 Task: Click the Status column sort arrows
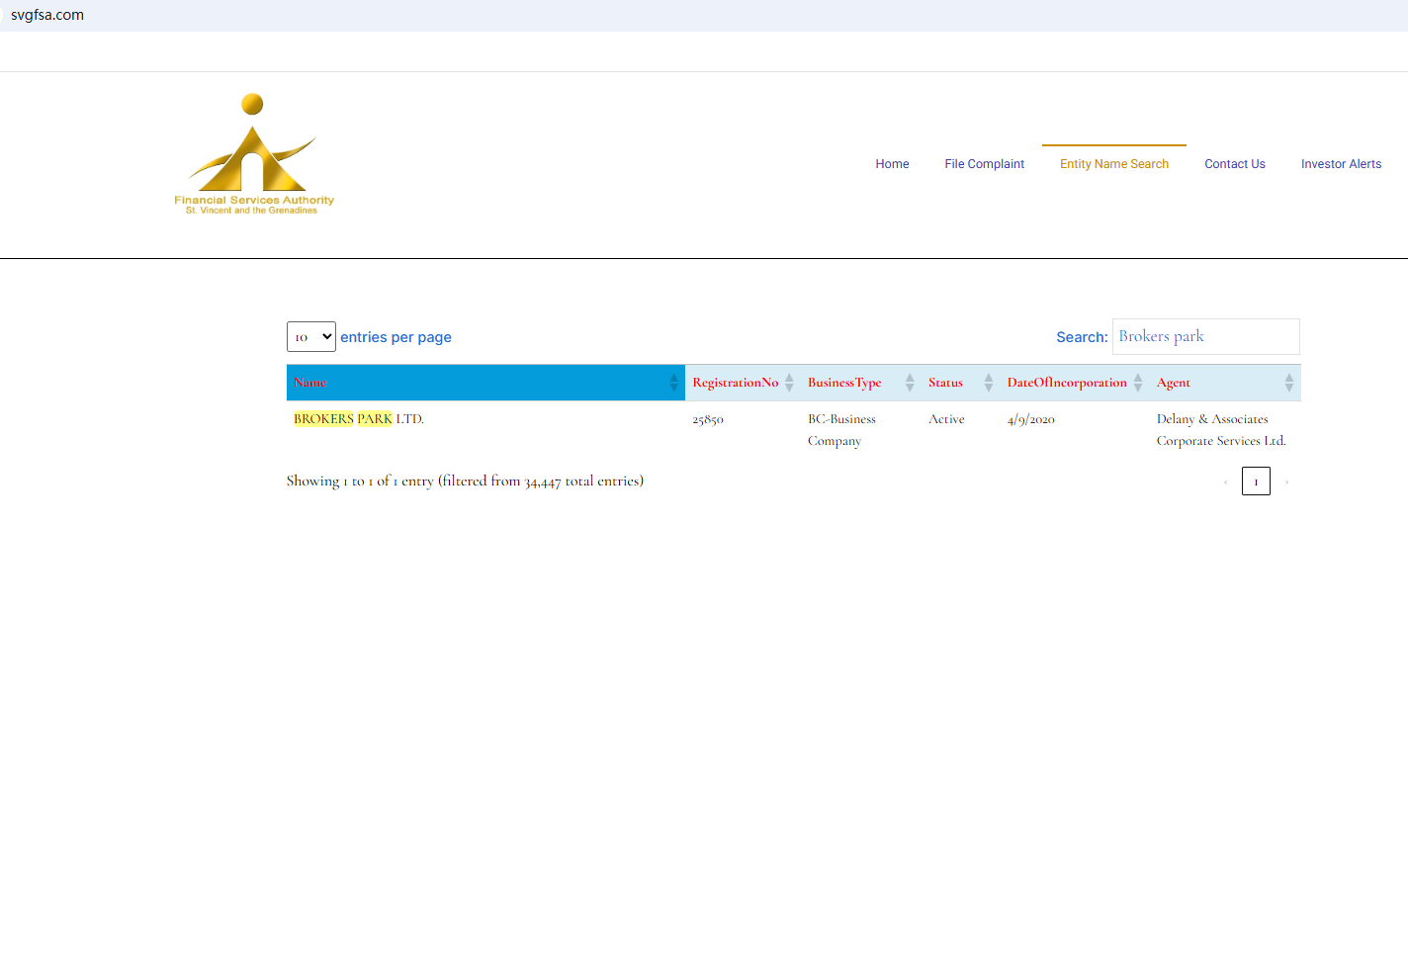click(x=988, y=383)
